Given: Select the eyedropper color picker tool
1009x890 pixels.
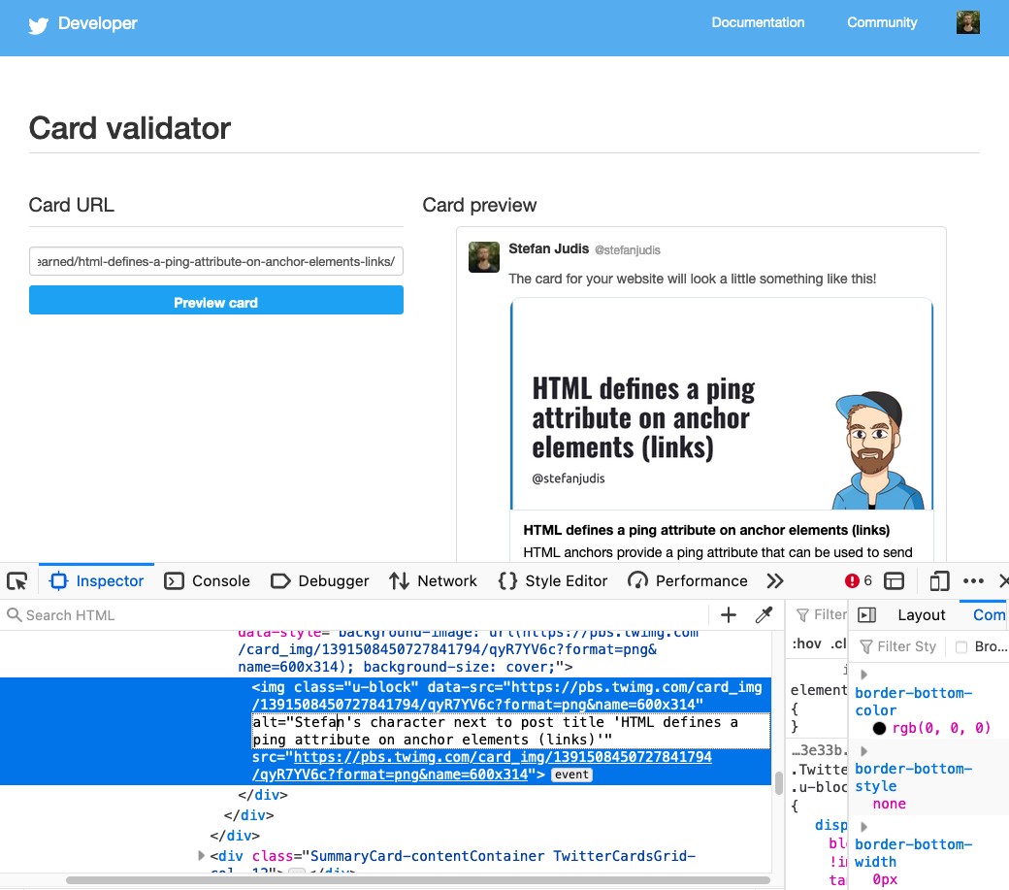Looking at the screenshot, I should tap(764, 615).
